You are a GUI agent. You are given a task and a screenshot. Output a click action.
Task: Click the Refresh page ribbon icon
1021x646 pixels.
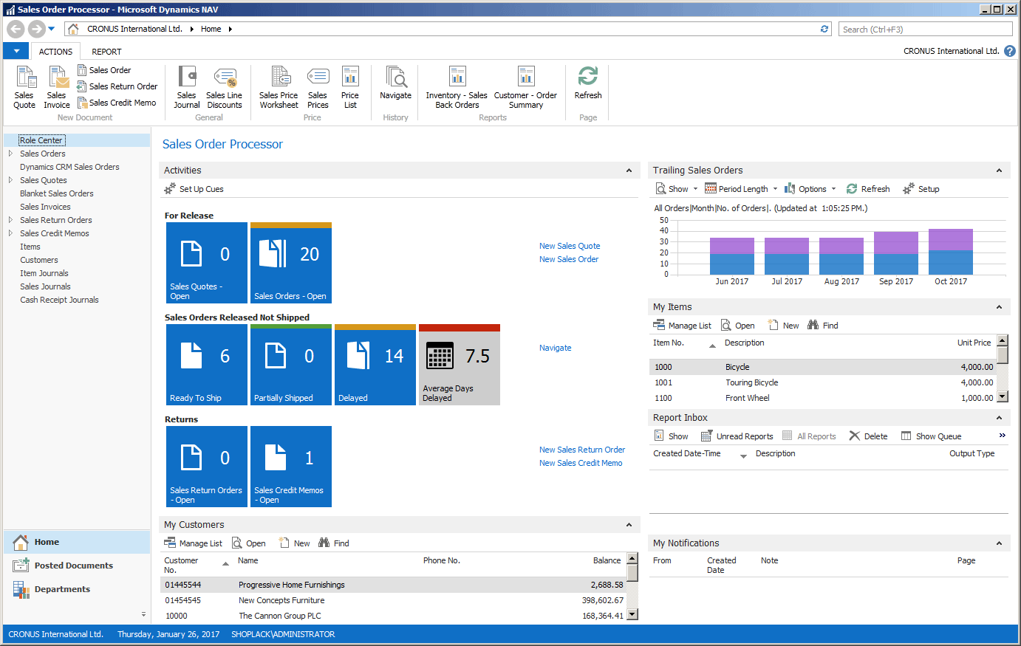coord(588,83)
